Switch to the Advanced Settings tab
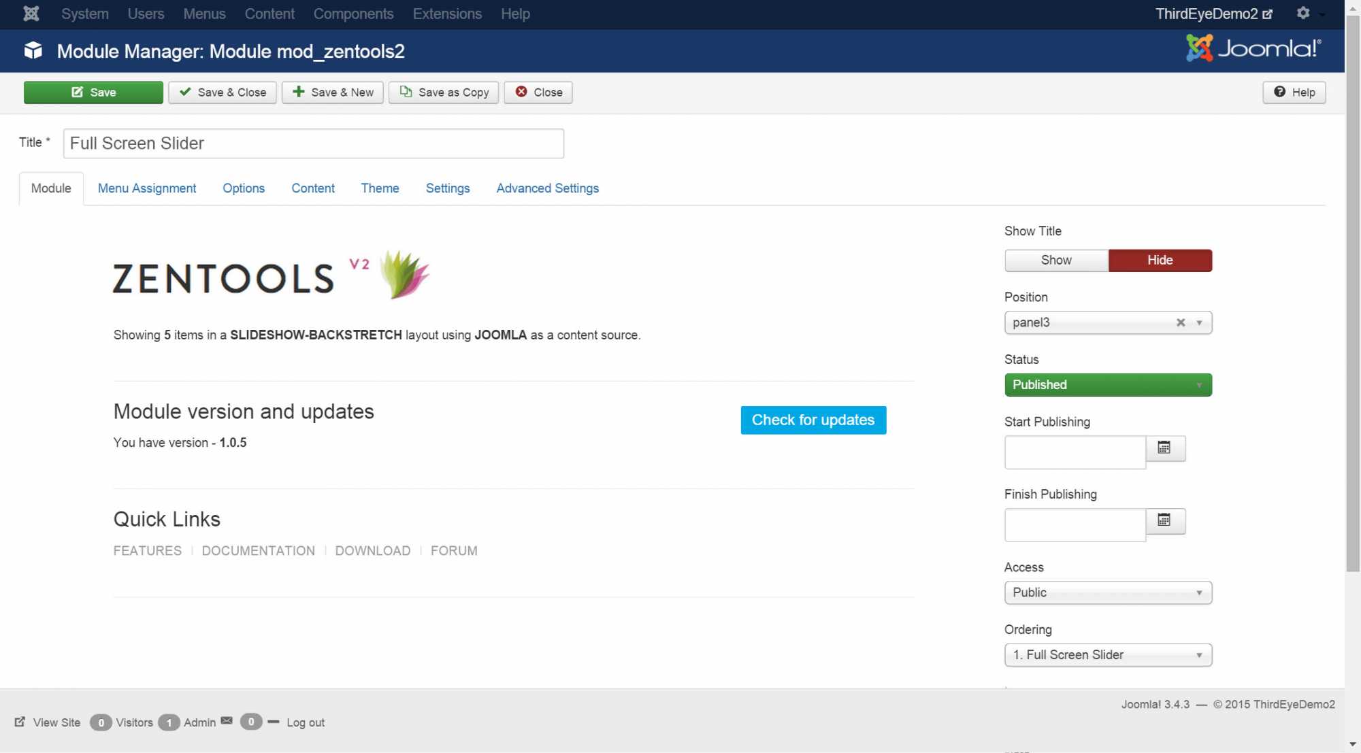The image size is (1361, 753). tap(547, 188)
